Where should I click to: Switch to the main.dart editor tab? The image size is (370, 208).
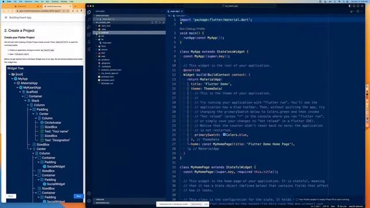(175, 12)
